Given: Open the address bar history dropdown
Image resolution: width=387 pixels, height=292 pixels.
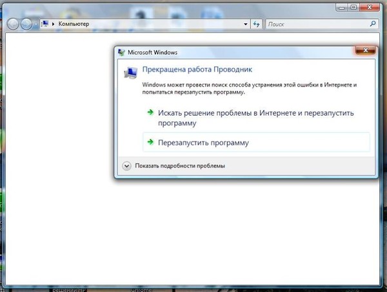Looking at the screenshot, I should tap(246, 25).
